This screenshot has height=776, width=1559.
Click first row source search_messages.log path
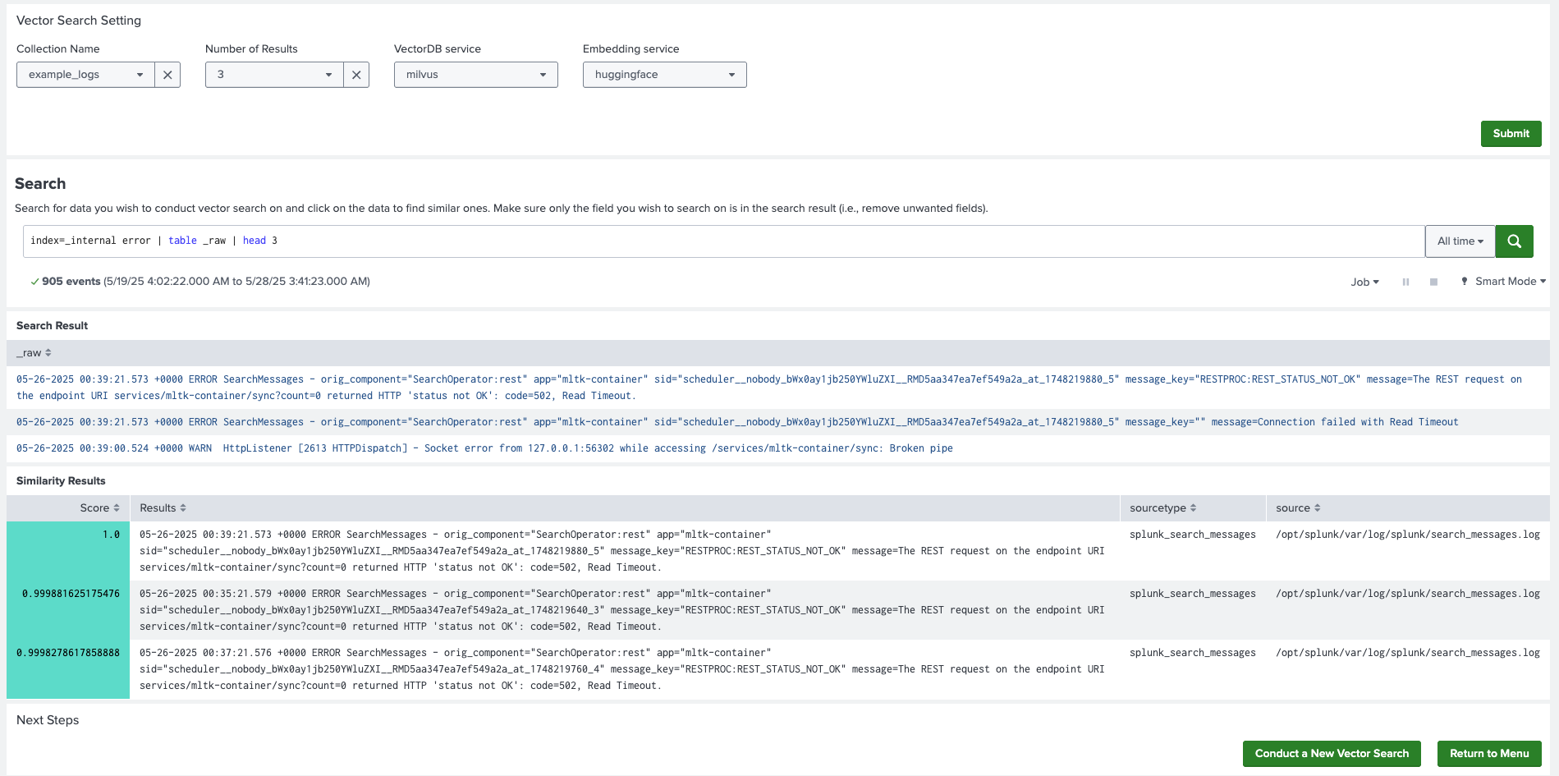click(1408, 535)
